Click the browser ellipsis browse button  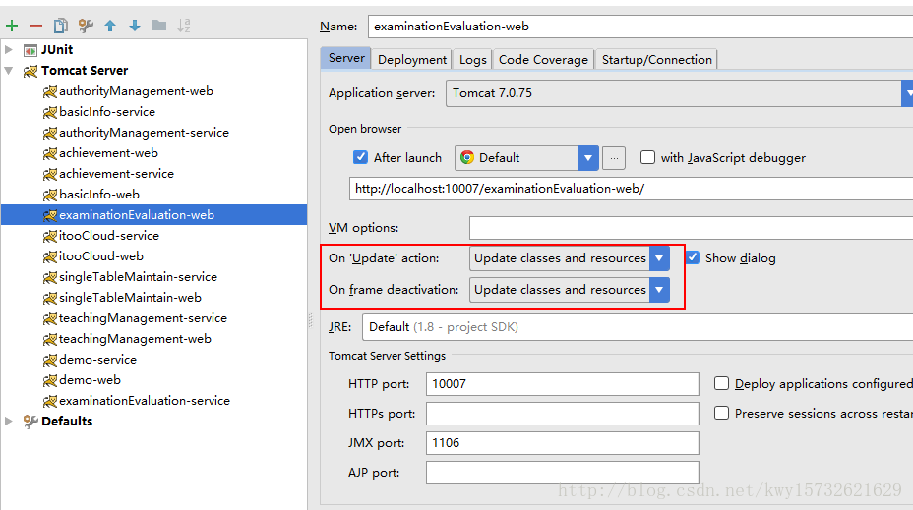tap(614, 158)
